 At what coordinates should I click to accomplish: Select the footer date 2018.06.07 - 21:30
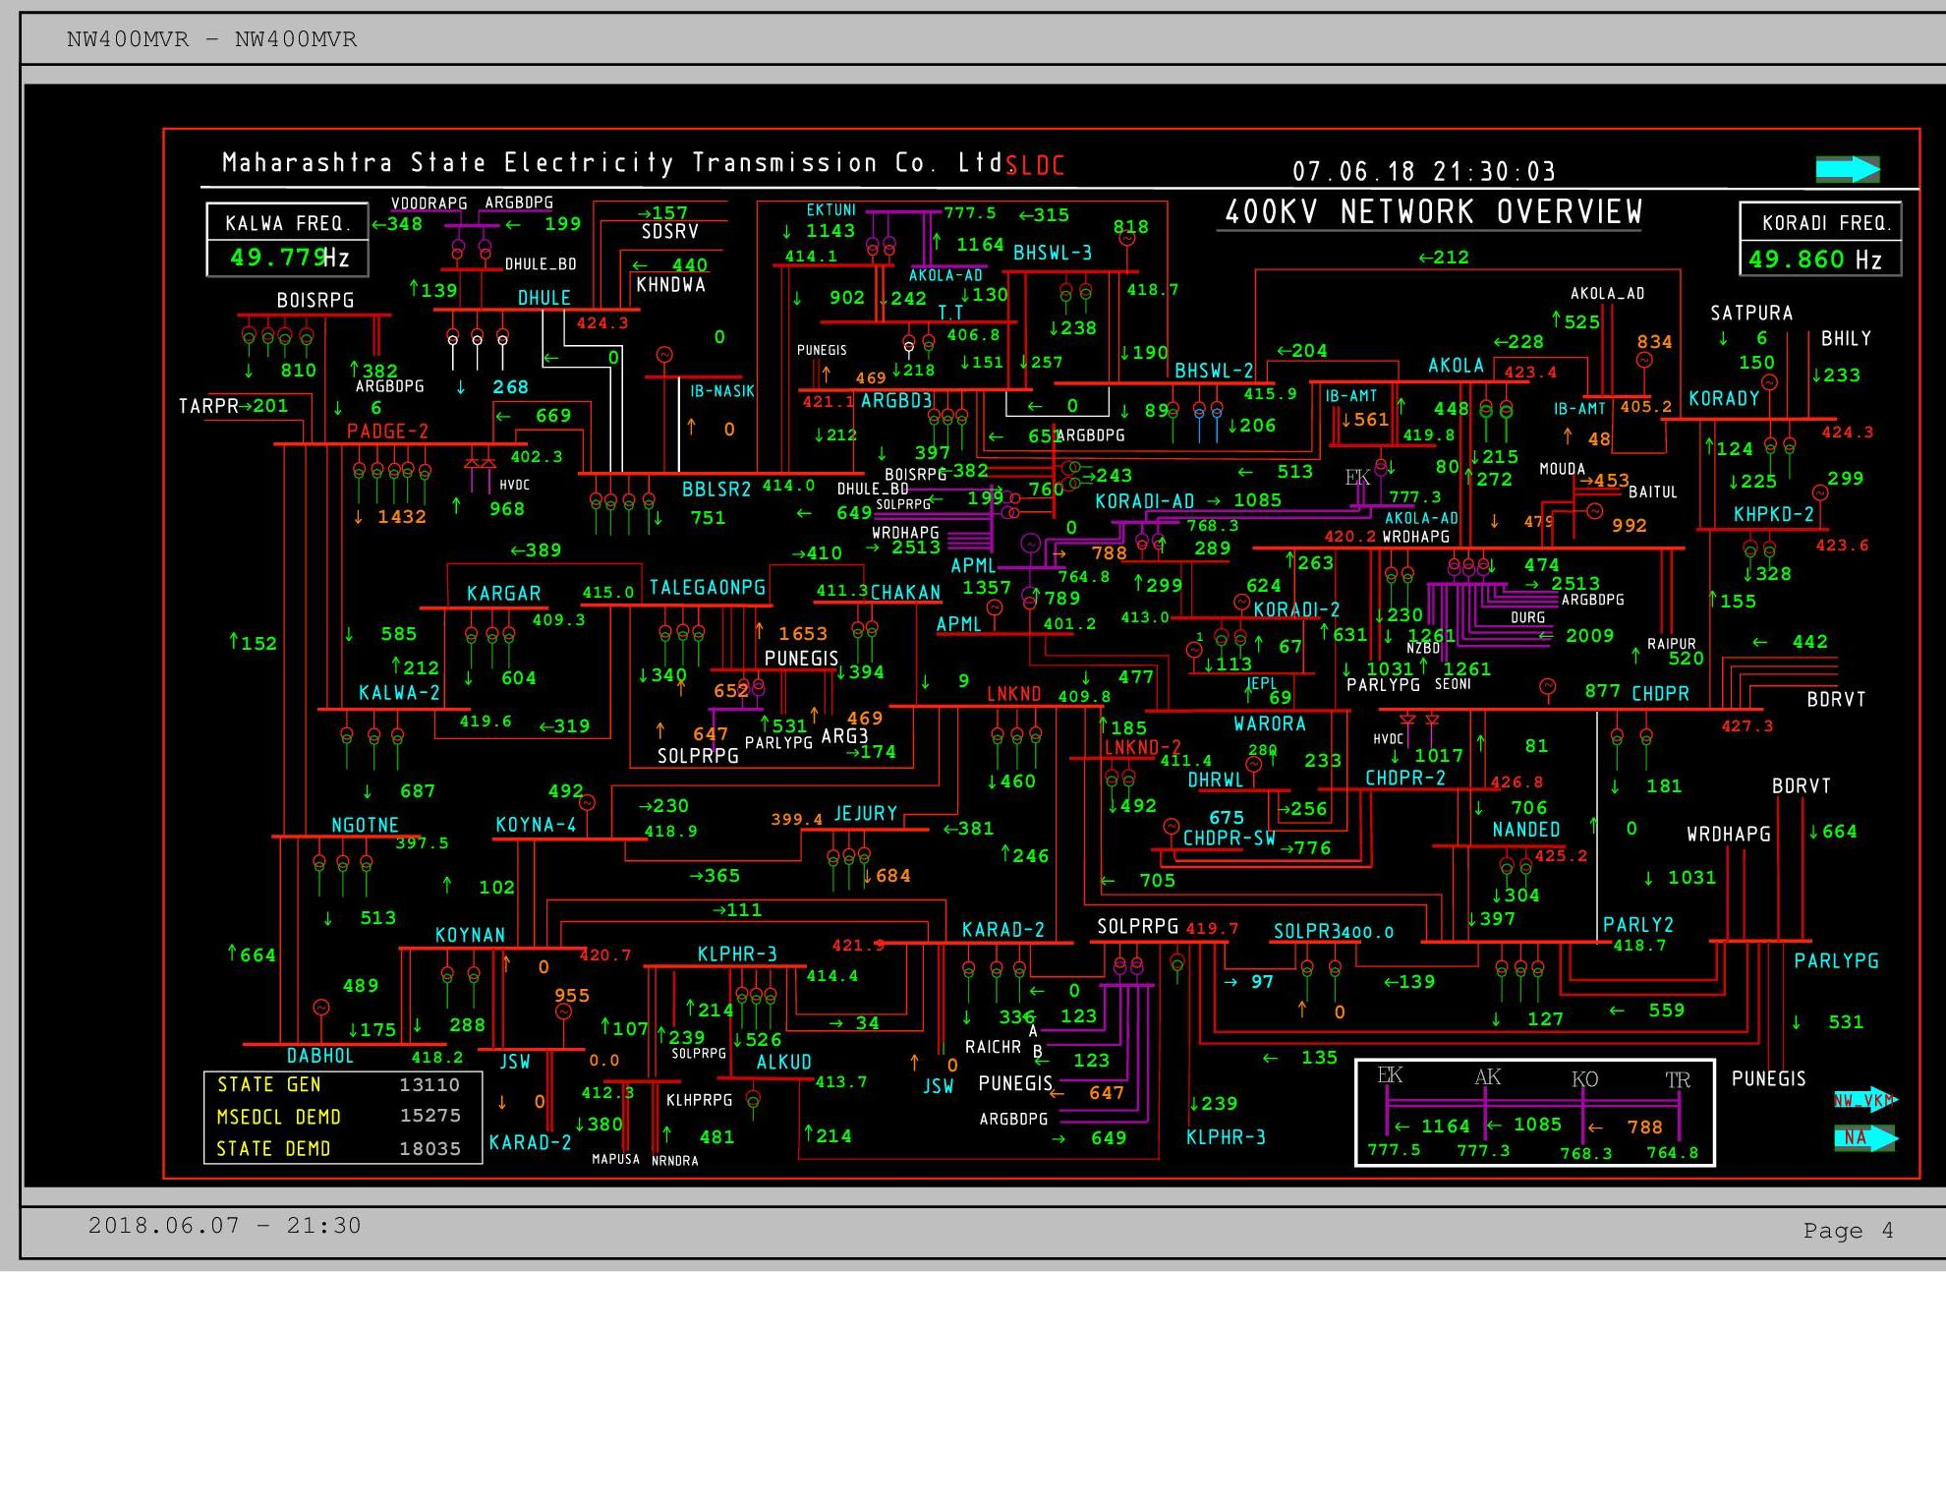point(224,1226)
